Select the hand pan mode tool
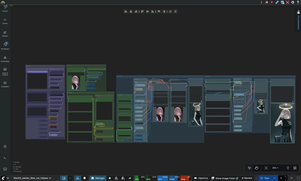This screenshot has height=181, width=301. coord(256,168)
